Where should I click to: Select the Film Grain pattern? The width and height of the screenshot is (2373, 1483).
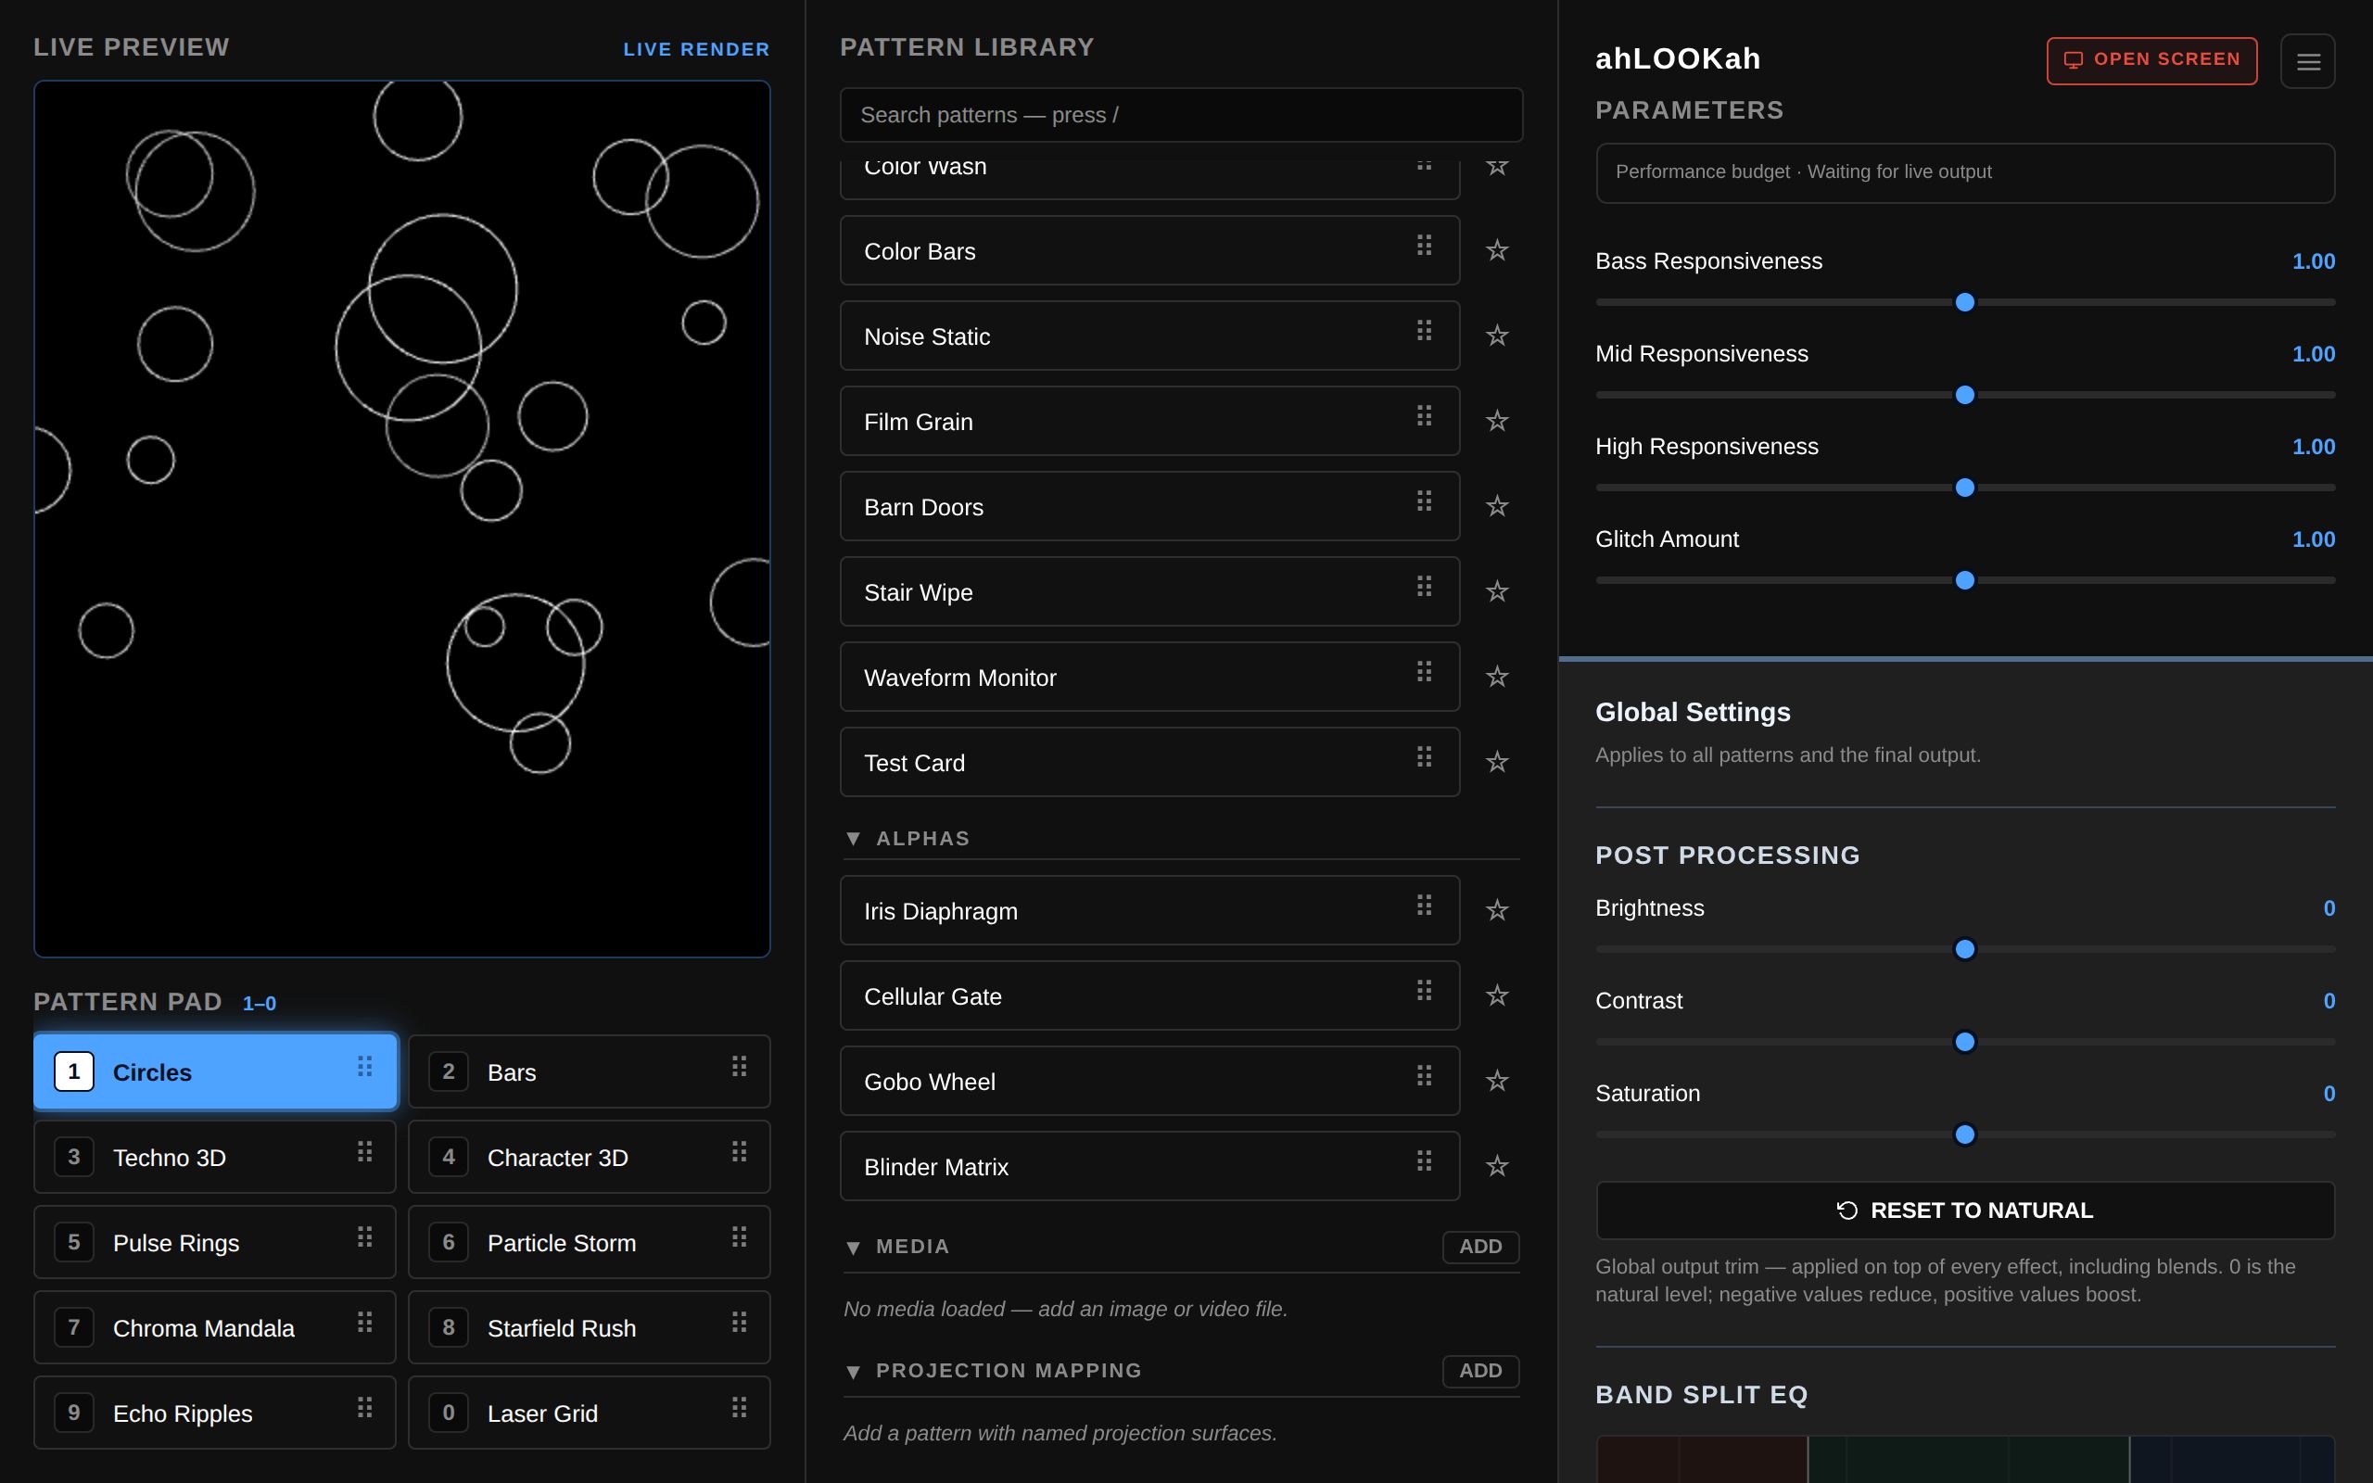coord(1149,421)
